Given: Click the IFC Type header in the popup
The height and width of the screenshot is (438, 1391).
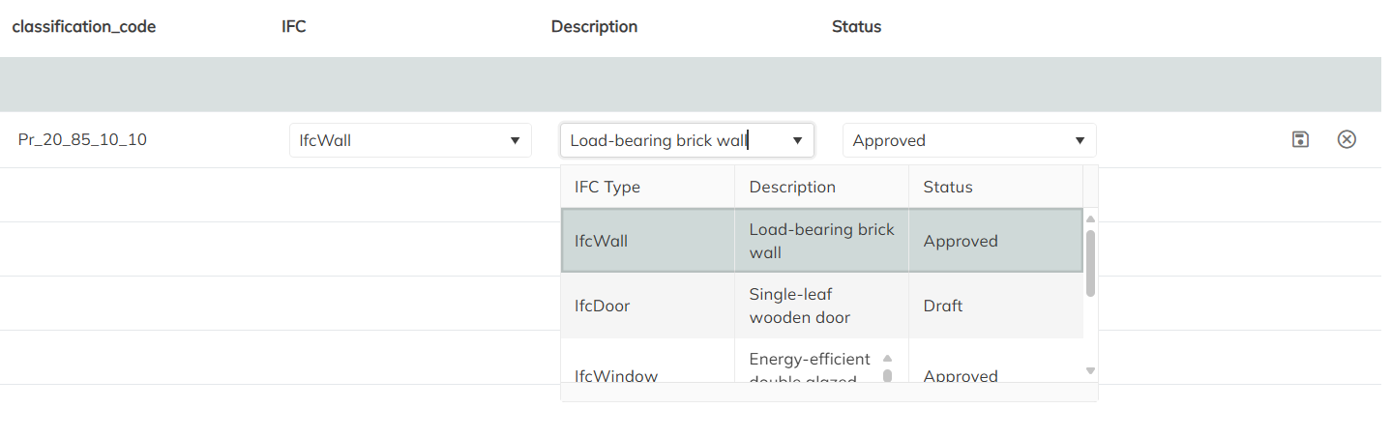Looking at the screenshot, I should coord(607,187).
